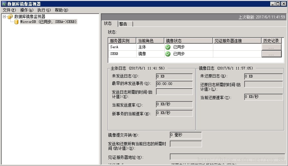Click the 当前还原速率 value field

[x=264, y=97]
